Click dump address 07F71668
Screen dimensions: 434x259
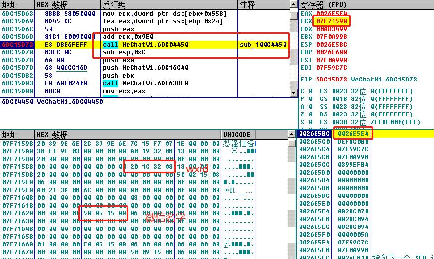click(17, 244)
